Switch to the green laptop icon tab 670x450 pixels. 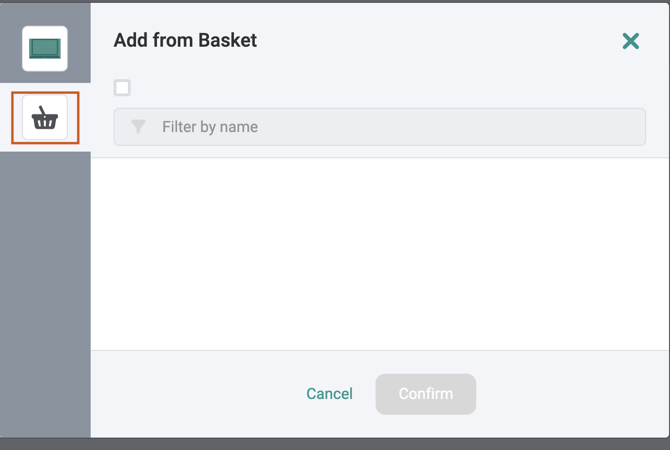pyautogui.click(x=45, y=49)
